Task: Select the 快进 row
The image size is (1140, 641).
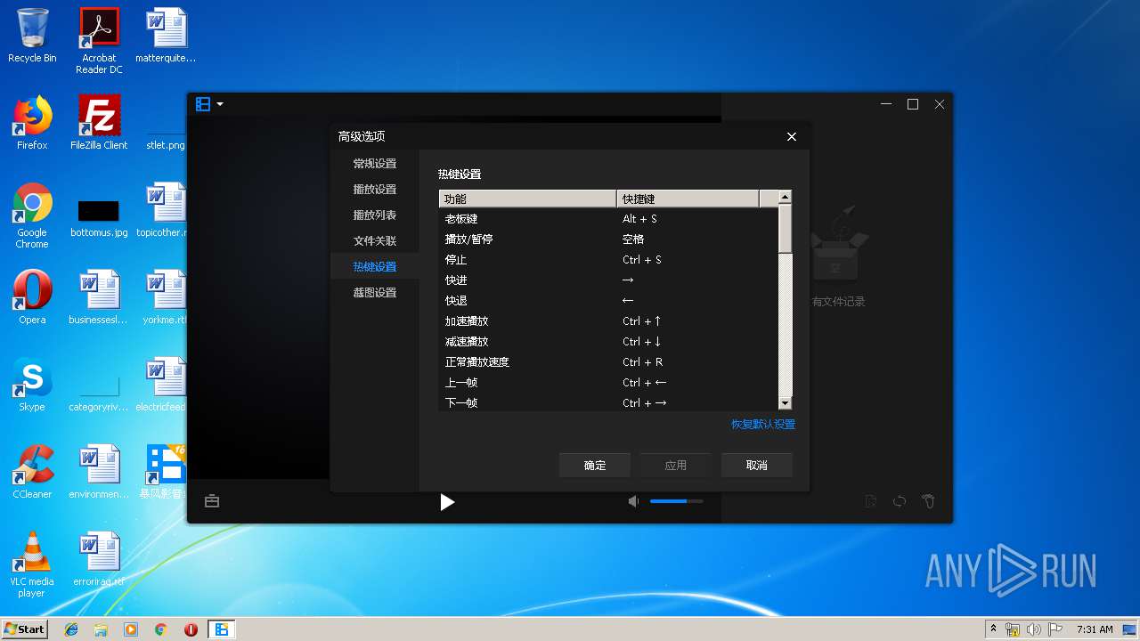Action: (x=608, y=280)
